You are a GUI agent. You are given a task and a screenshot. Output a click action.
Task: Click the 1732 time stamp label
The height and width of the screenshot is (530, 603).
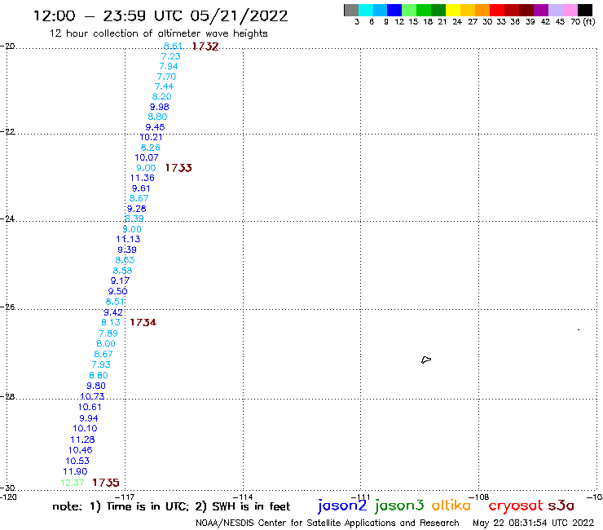click(x=205, y=46)
